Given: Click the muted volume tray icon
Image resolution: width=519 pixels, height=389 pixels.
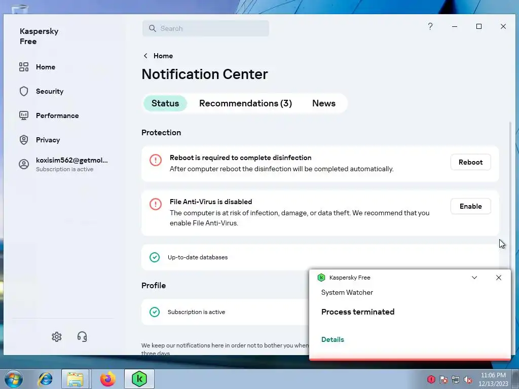Looking at the screenshot, I should pyautogui.click(x=468, y=379).
